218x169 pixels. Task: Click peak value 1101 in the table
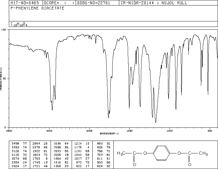[78, 151]
